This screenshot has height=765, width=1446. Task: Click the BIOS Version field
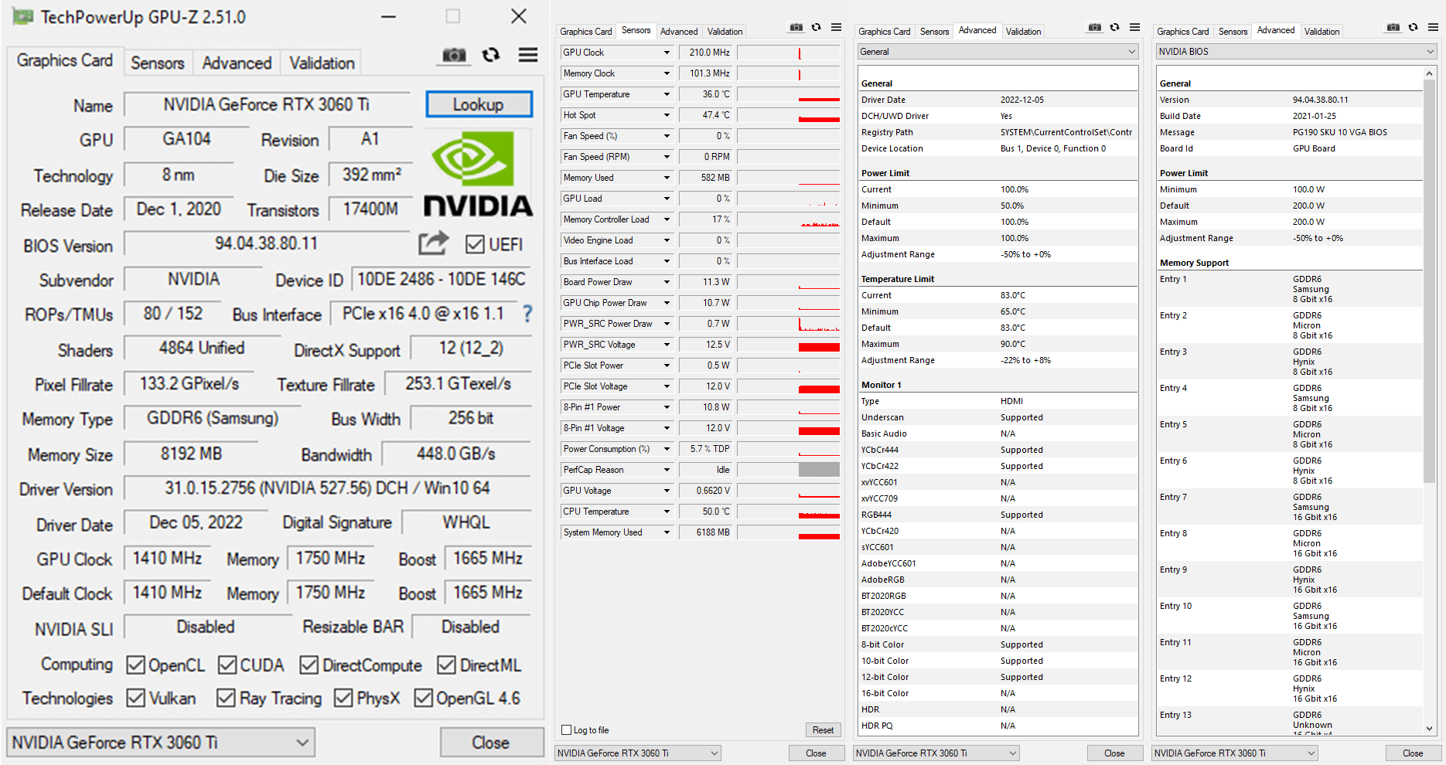pos(267,243)
